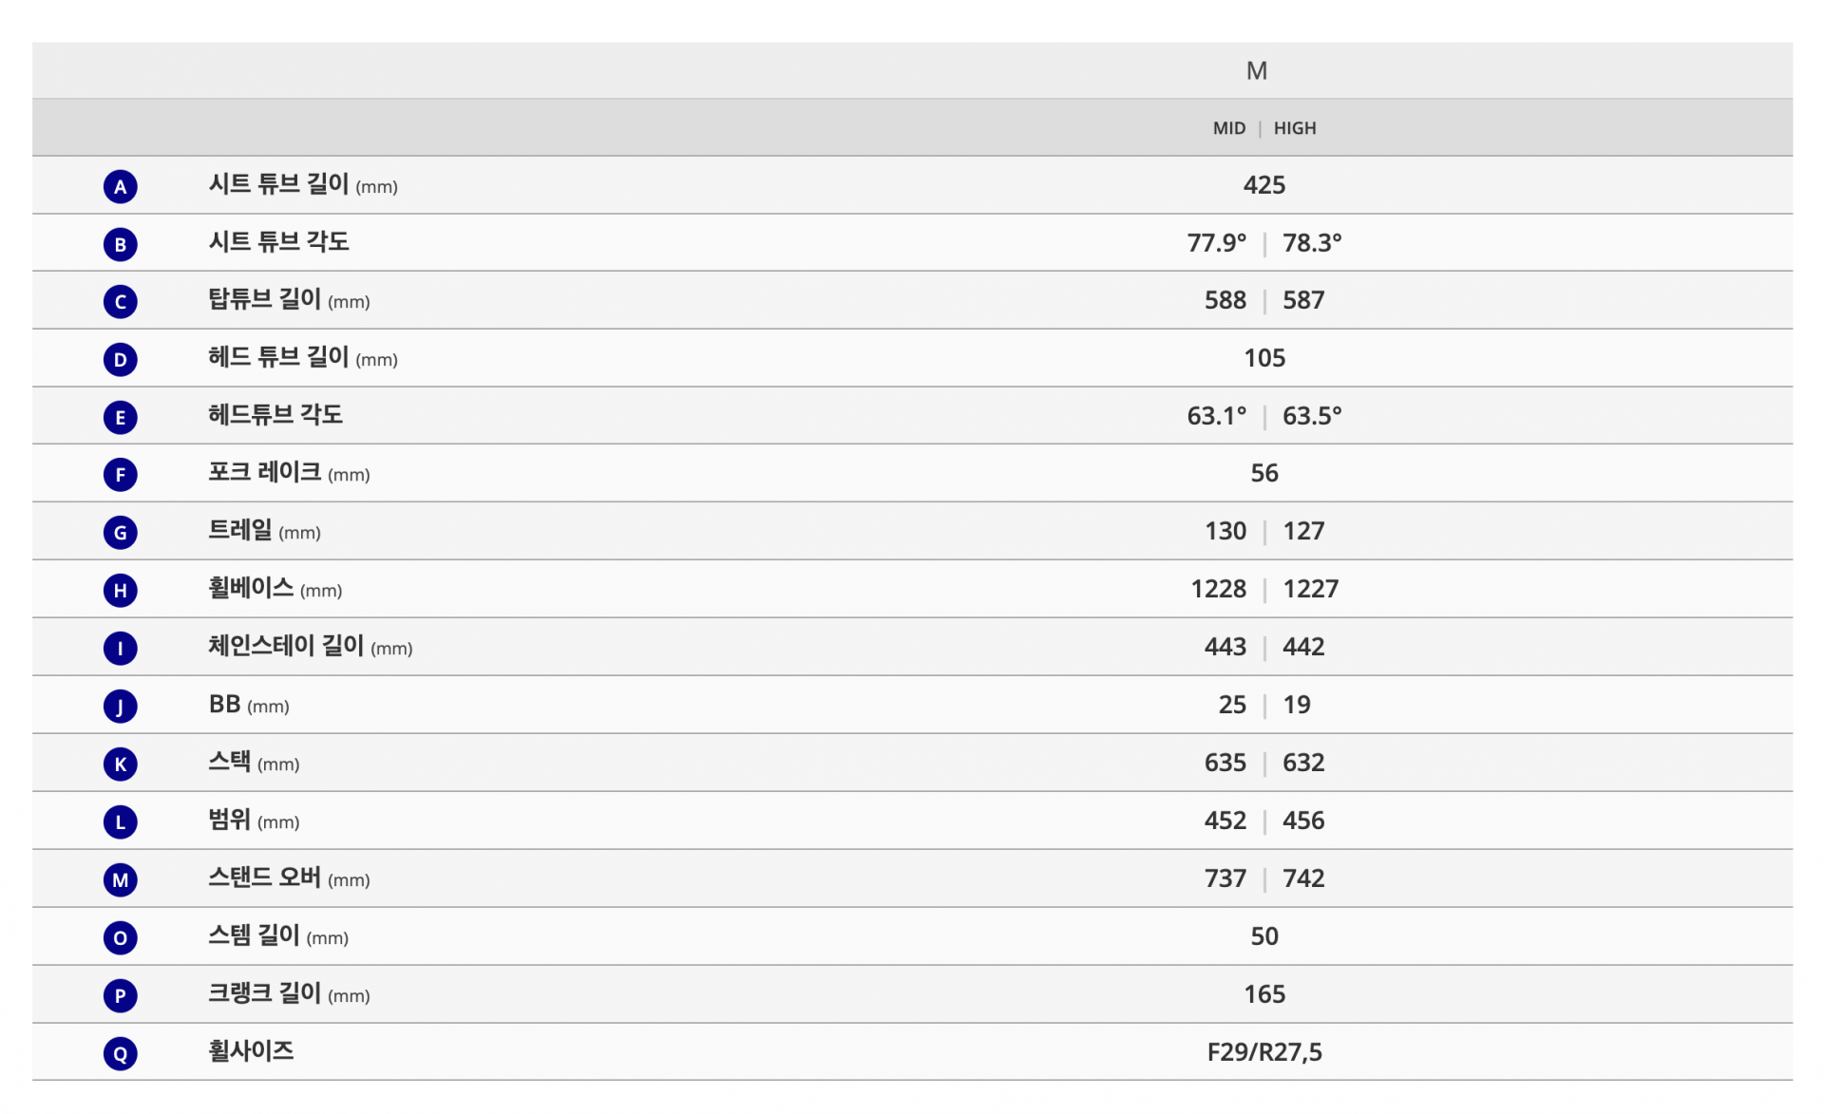Select the blue E head tube angle badge
This screenshot has width=1824, height=1114.
coord(121,417)
